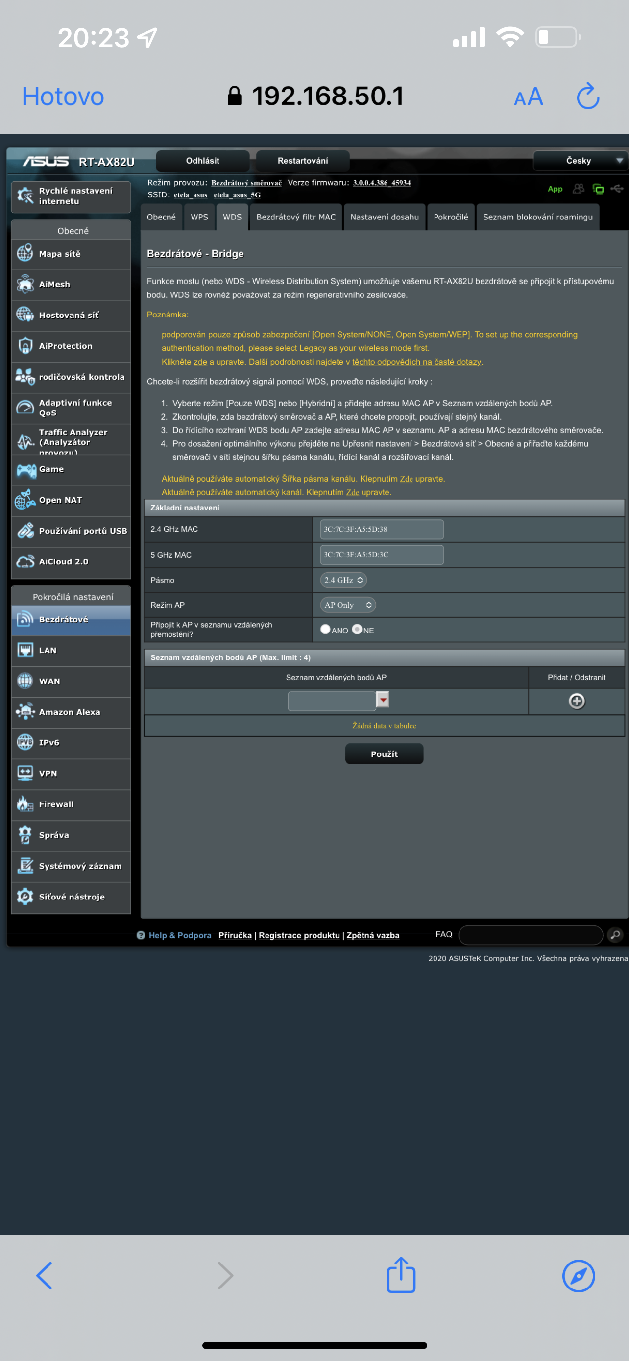The width and height of the screenshot is (629, 1361).
Task: Tap the Safari share icon
Action: click(401, 1275)
